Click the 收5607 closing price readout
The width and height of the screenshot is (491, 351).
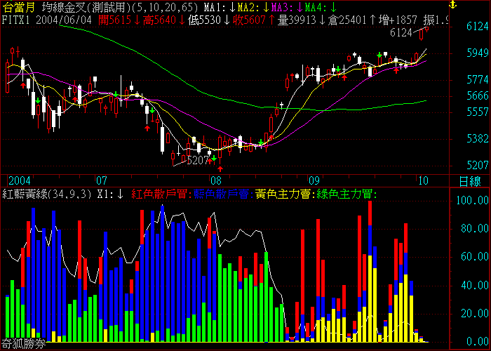(x=251, y=20)
